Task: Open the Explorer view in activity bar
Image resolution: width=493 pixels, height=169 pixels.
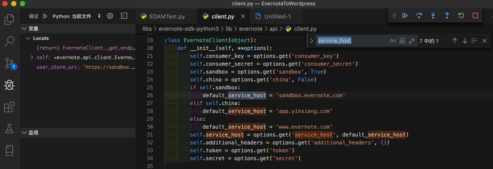Action: 9,19
